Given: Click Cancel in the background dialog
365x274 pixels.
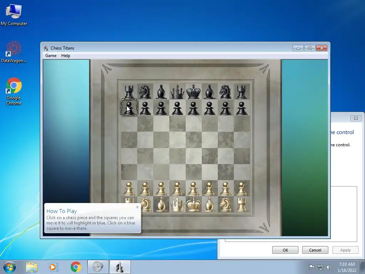Looking at the screenshot, I should (x=315, y=250).
